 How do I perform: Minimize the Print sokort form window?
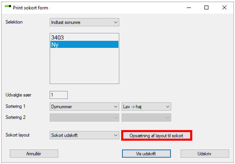pos(189,7)
